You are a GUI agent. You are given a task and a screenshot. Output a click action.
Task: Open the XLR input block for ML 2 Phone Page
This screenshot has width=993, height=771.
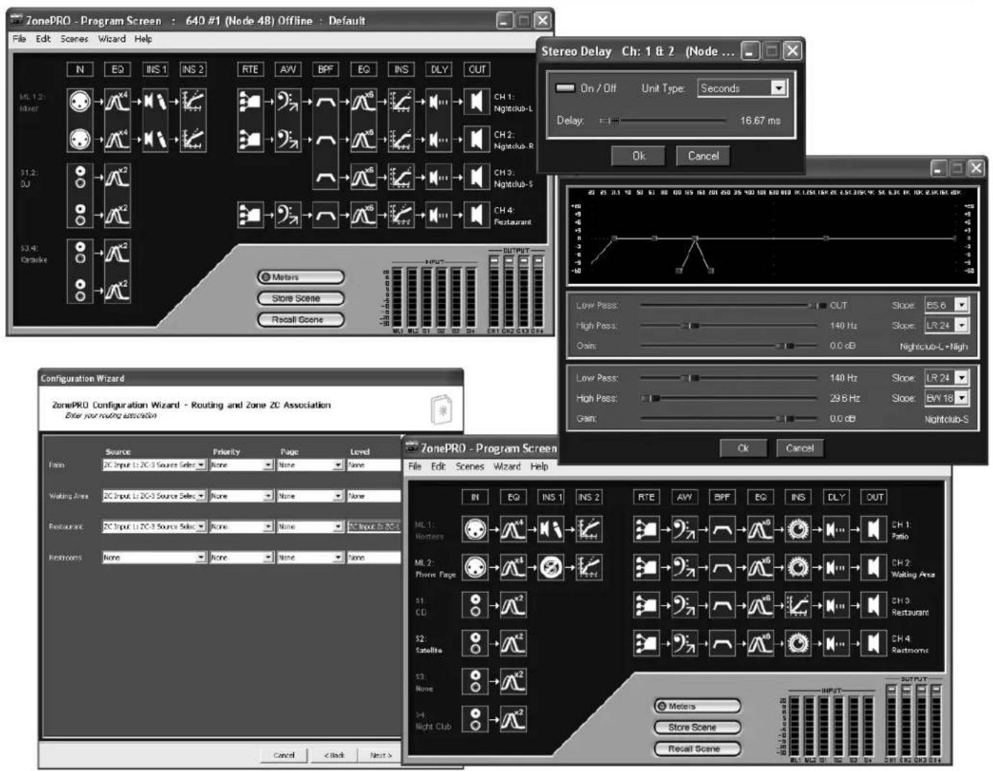(x=475, y=568)
